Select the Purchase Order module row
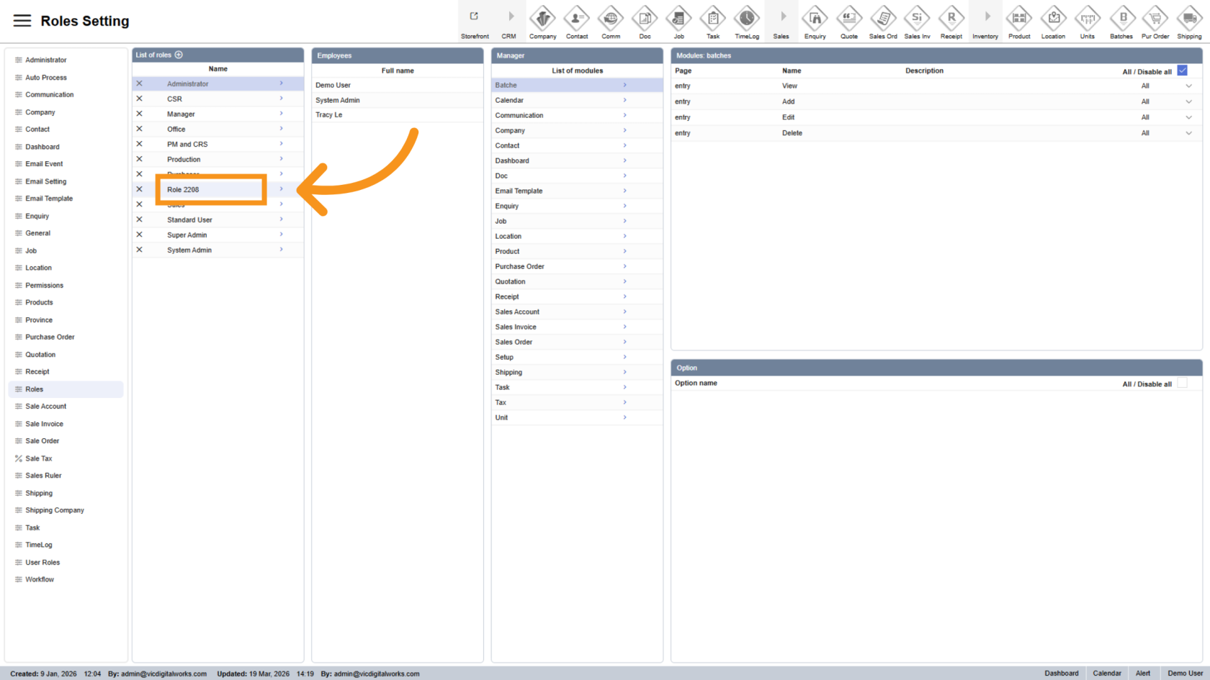Image resolution: width=1210 pixels, height=680 pixels. 519,267
